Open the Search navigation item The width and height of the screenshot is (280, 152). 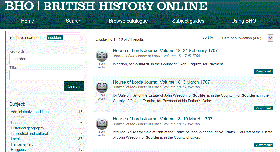pos(73,21)
